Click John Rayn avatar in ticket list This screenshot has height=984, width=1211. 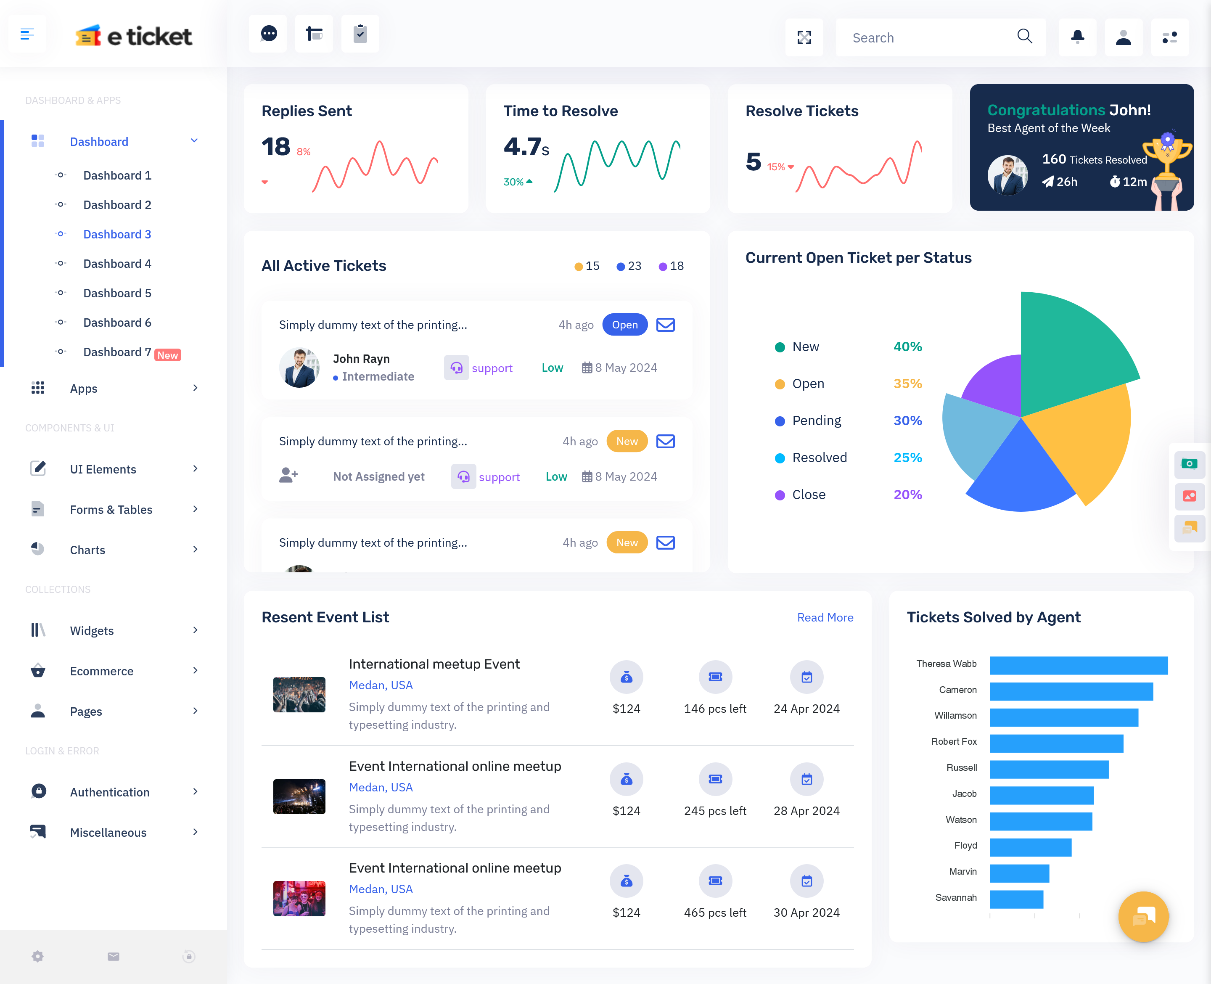tap(299, 368)
